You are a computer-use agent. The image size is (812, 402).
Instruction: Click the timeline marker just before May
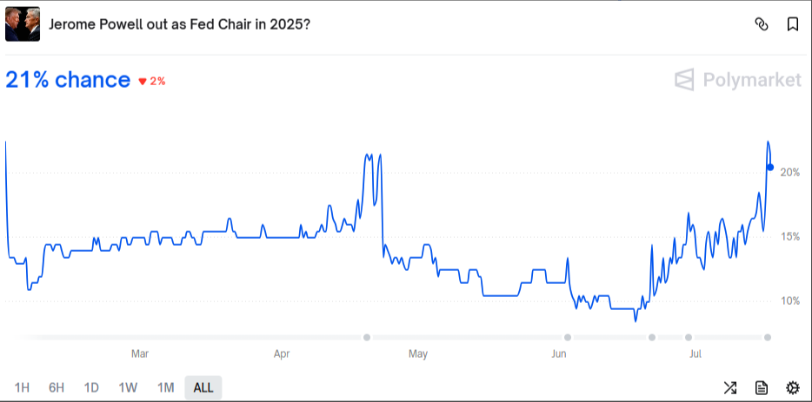pyautogui.click(x=367, y=337)
